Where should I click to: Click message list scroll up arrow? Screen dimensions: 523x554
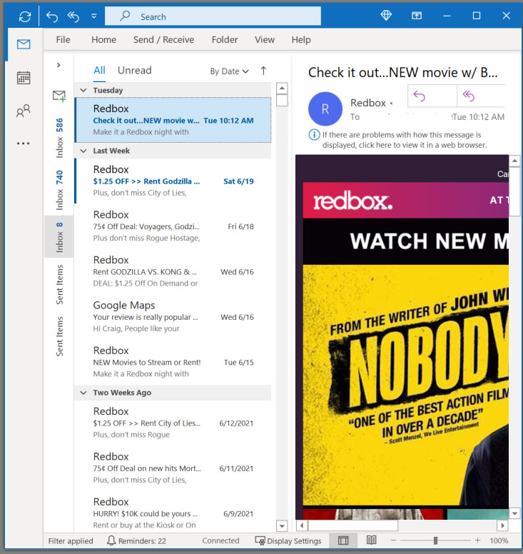coord(282,88)
